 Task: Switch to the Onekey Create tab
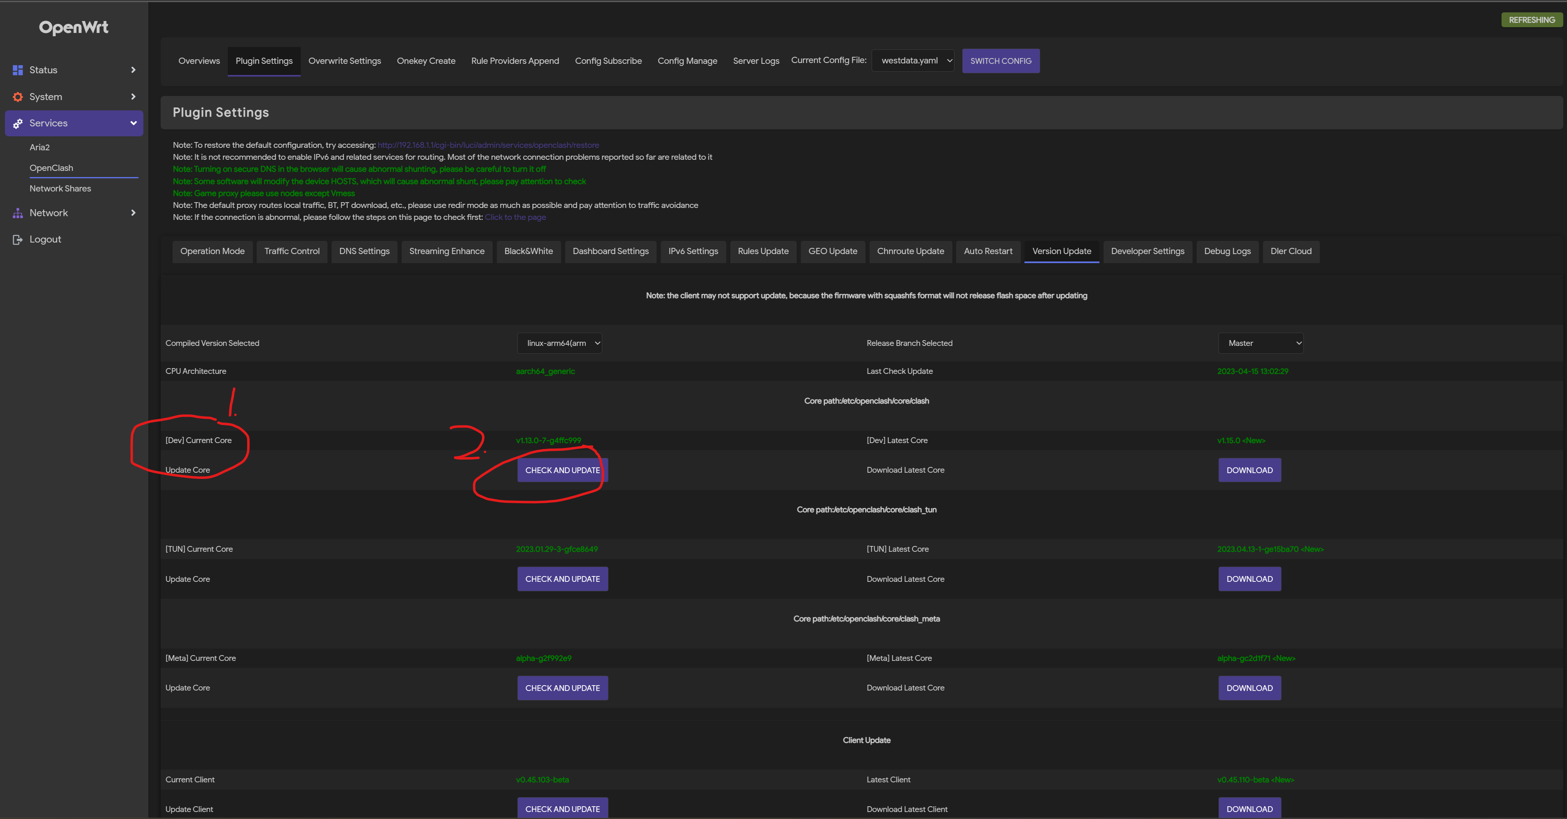tap(426, 61)
